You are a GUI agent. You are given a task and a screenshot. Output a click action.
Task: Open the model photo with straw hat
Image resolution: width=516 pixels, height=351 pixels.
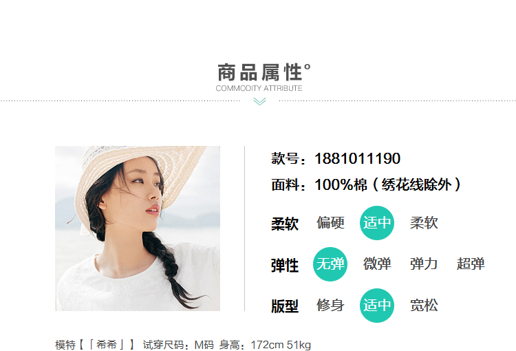click(138, 228)
